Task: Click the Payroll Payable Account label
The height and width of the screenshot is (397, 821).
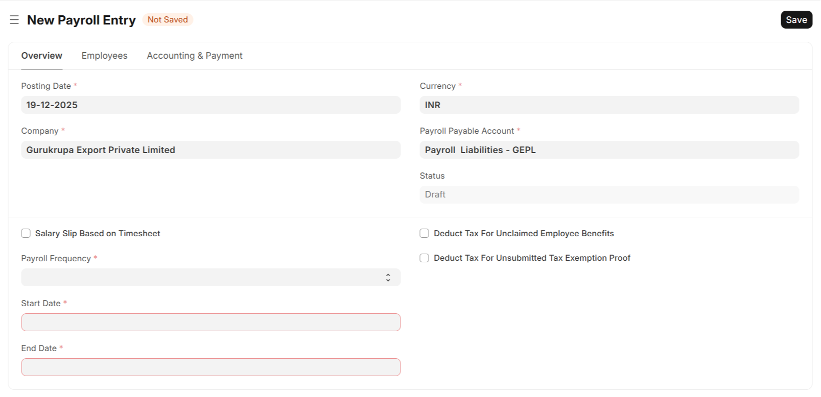Action: click(x=467, y=131)
